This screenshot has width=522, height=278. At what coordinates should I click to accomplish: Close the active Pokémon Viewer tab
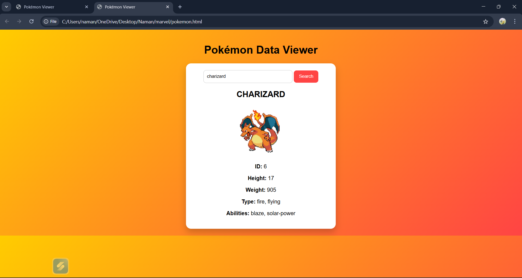click(167, 7)
